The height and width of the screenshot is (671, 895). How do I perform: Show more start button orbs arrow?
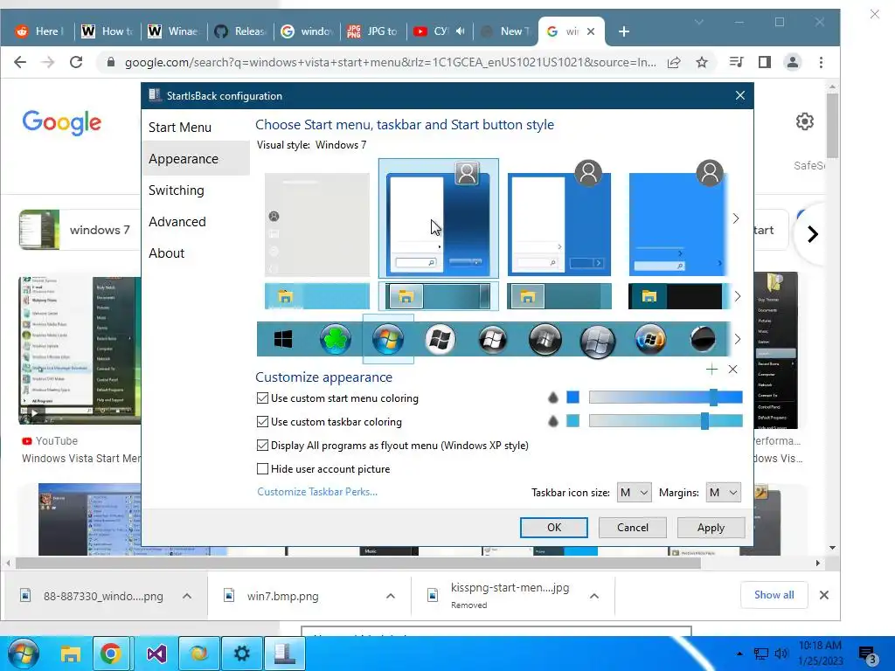(x=738, y=340)
